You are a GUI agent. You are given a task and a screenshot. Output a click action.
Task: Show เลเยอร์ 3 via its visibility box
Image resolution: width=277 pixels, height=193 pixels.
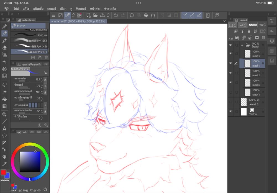(230, 102)
